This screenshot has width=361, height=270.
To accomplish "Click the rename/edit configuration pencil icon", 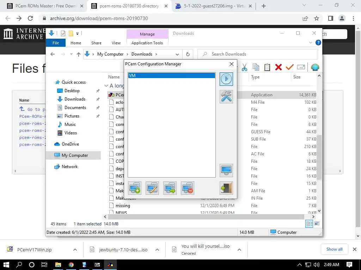I will tap(152, 188).
